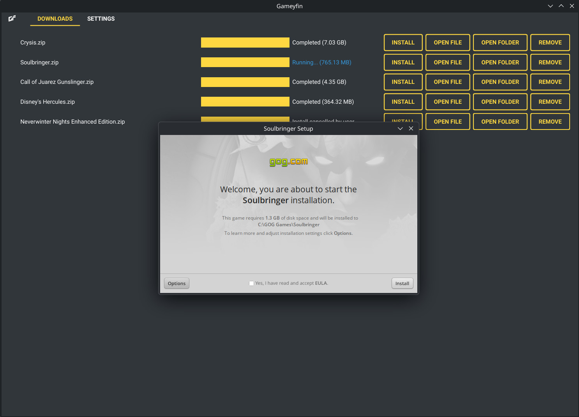Minimize the Gameyfin window
This screenshot has height=417, width=579.
[550, 6]
